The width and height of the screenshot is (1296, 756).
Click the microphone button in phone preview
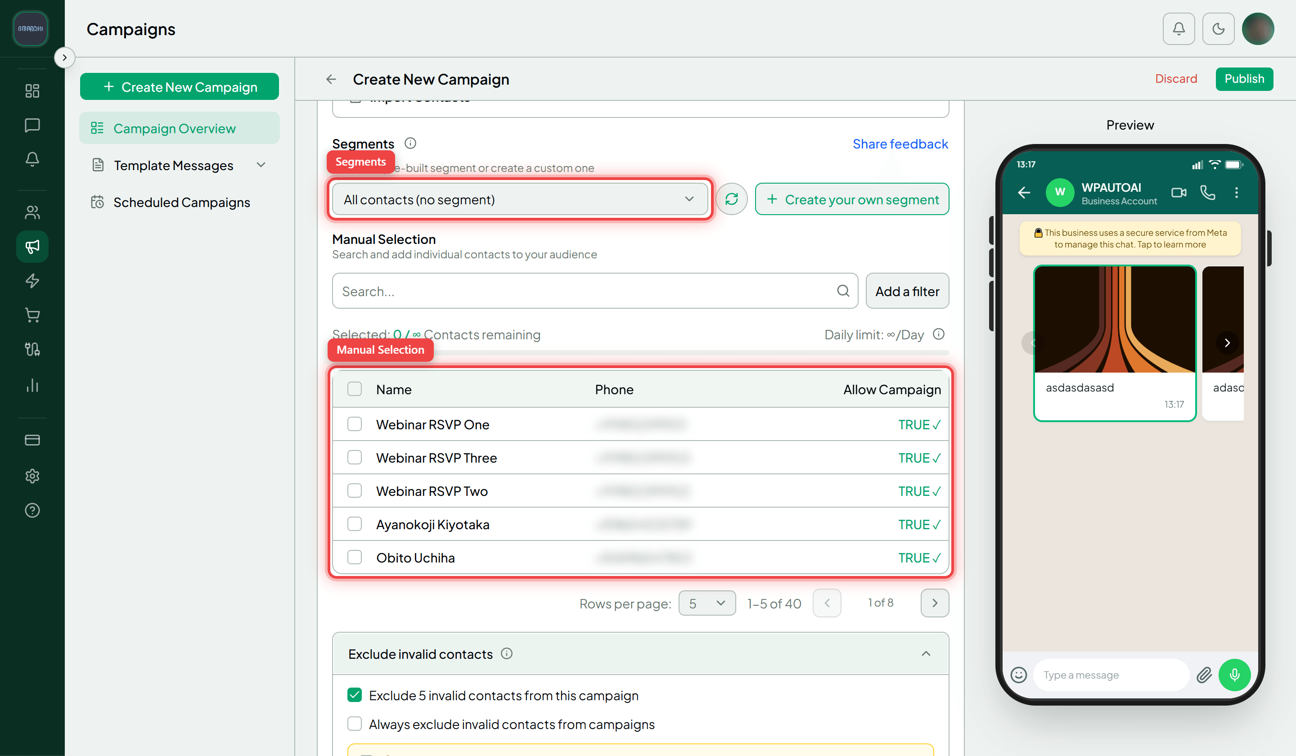(x=1234, y=675)
